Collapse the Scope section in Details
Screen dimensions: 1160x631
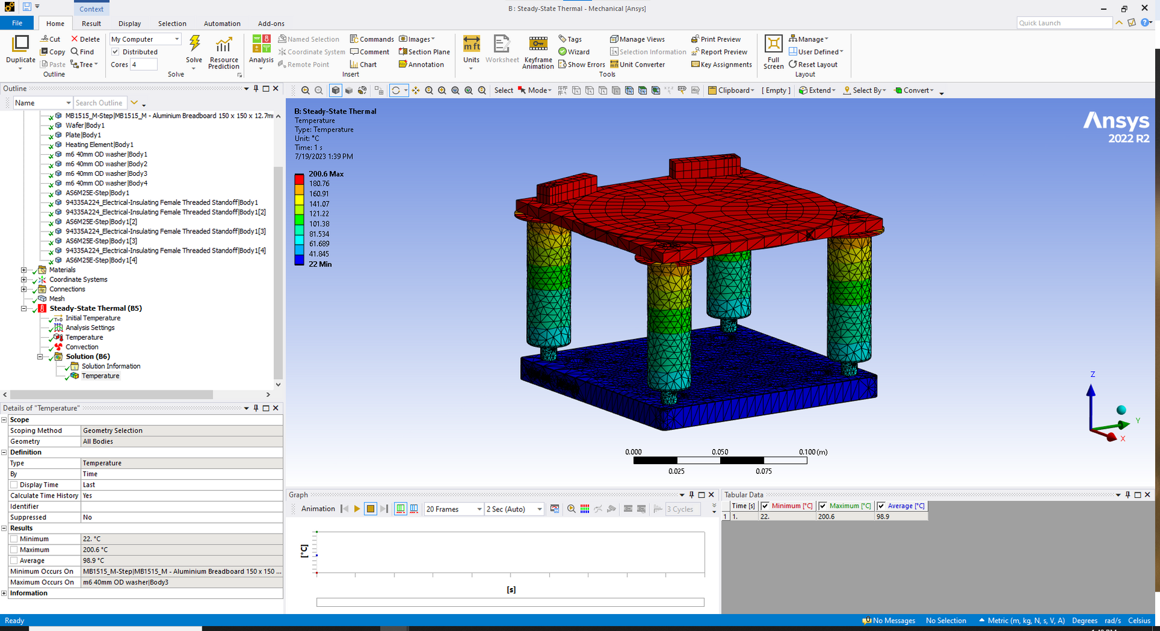tap(4, 420)
